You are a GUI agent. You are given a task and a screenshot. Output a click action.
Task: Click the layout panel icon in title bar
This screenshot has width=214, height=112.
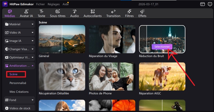coord(202,4)
